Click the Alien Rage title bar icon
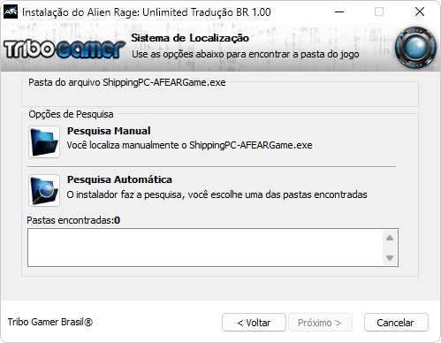The image size is (441, 343). pos(11,11)
